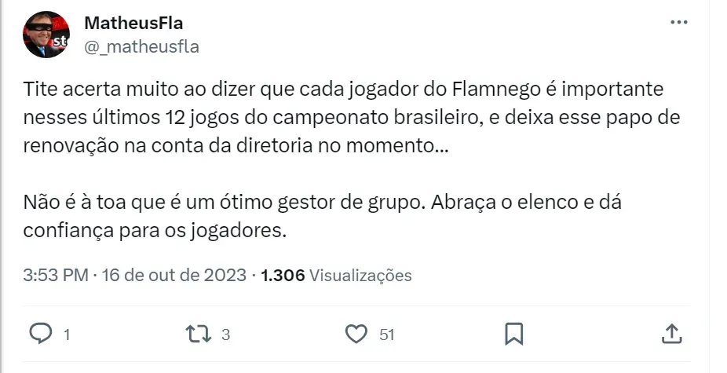Open the share icon options

point(672,334)
